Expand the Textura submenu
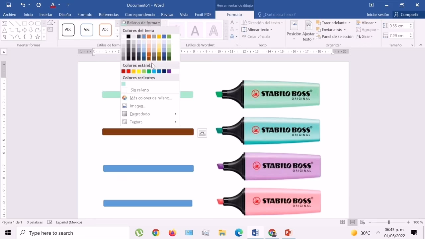425x239 pixels. 136,122
